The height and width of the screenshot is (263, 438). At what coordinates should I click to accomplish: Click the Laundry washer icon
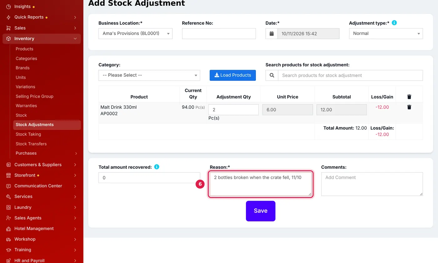(8, 207)
